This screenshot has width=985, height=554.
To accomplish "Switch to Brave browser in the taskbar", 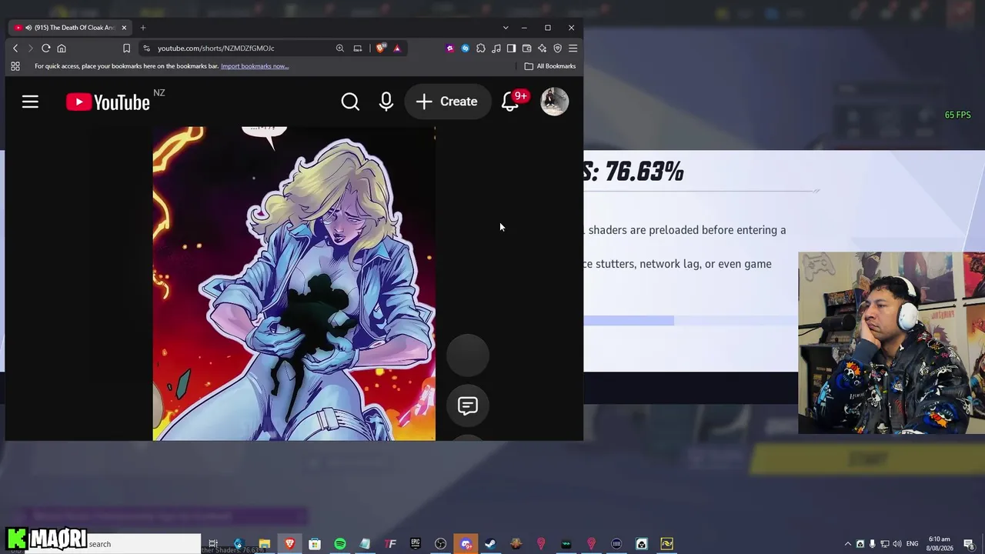I will [x=289, y=544].
